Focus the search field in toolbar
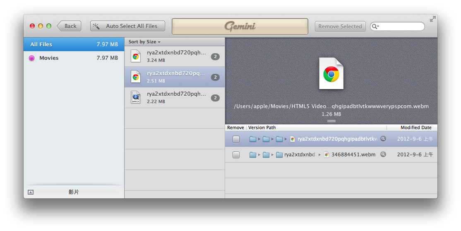The image size is (461, 231). (398, 26)
